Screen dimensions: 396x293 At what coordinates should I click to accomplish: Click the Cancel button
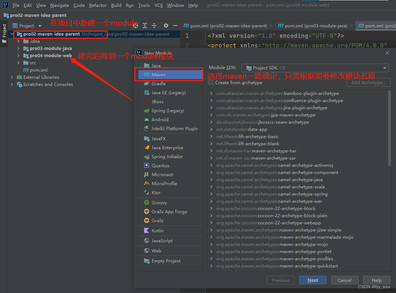pyautogui.click(x=345, y=280)
